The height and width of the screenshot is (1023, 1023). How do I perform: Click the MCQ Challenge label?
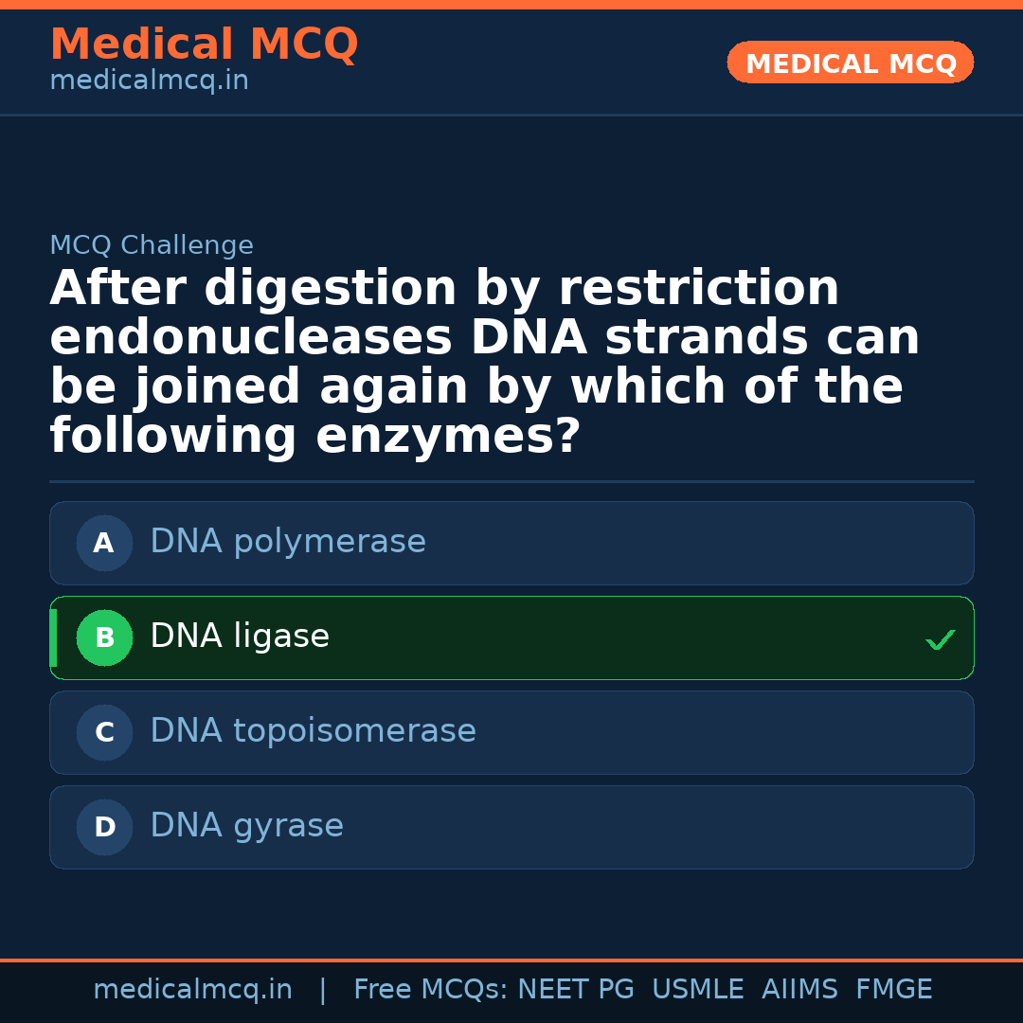152,246
